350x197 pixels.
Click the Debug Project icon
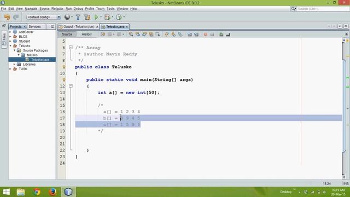[x=107, y=17]
